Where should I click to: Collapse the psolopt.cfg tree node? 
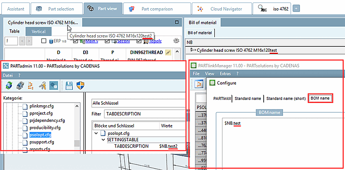click(96, 133)
